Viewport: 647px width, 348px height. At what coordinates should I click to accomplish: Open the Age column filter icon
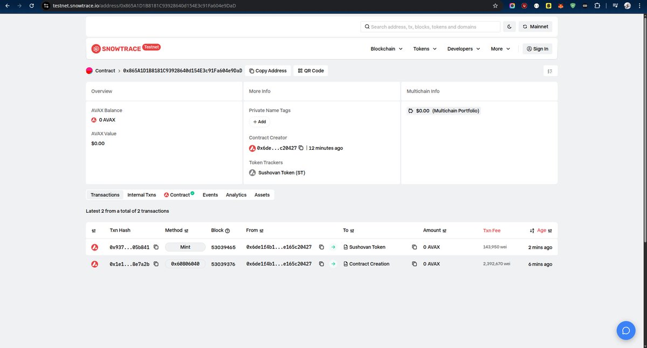click(x=550, y=231)
